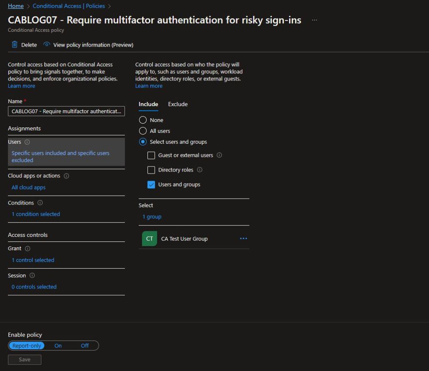Click the info icon next to Grant
This screenshot has width=429, height=371.
pos(28,249)
